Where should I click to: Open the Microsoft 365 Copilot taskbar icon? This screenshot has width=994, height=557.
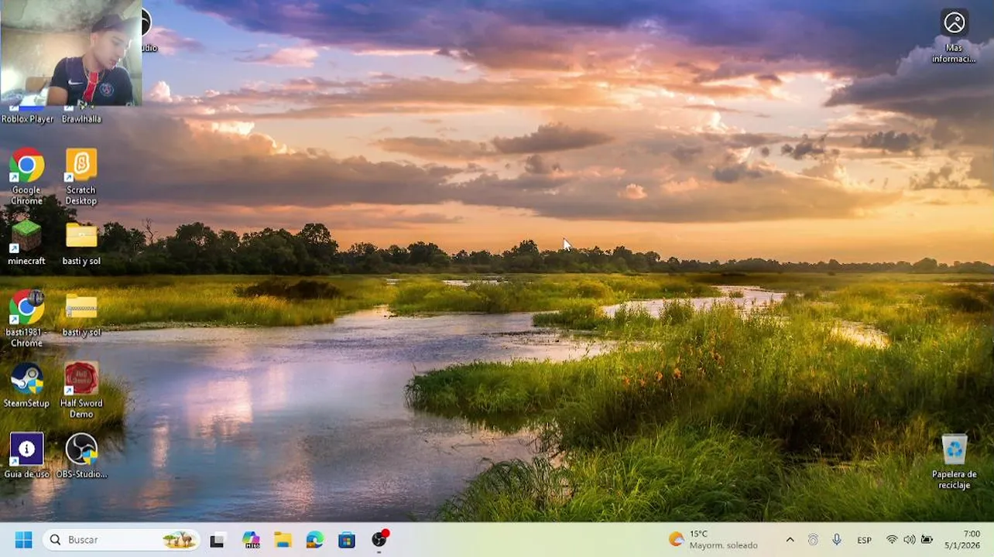tap(250, 540)
